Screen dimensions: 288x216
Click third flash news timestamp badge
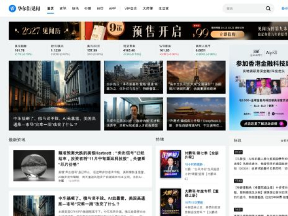click(x=238, y=210)
